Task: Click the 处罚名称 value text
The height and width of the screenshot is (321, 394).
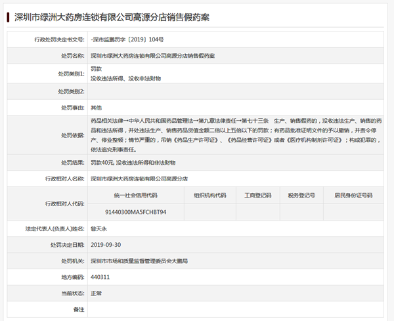Action: tap(152, 56)
